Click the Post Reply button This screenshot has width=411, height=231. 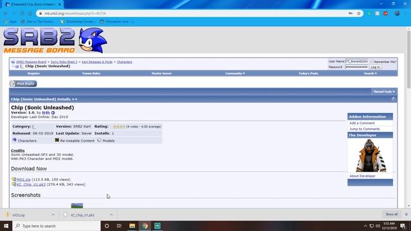click(23, 83)
